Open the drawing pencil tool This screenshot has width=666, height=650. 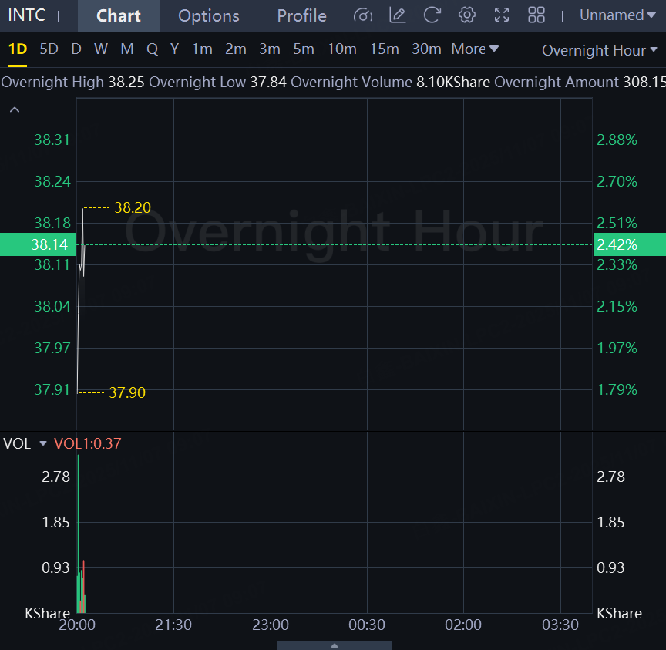(x=398, y=15)
